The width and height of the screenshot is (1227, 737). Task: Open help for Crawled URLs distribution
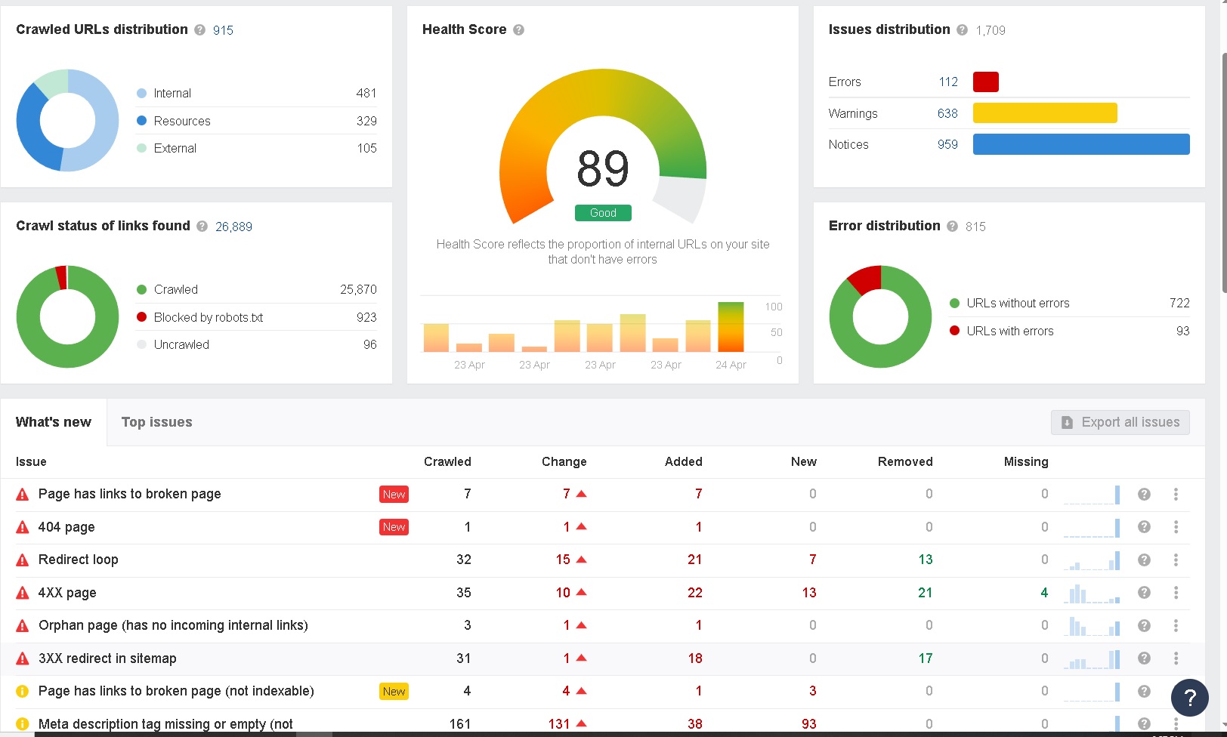(199, 30)
